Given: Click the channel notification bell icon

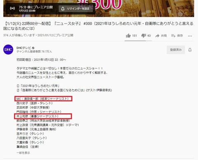Looking at the screenshot, I should pos(190,50).
